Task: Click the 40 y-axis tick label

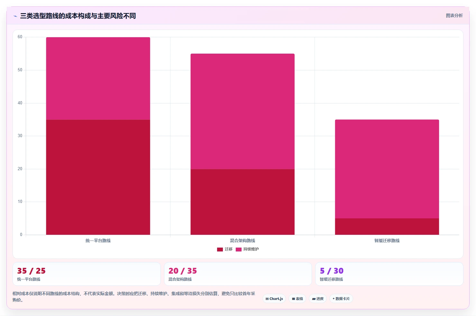Action: coord(20,103)
